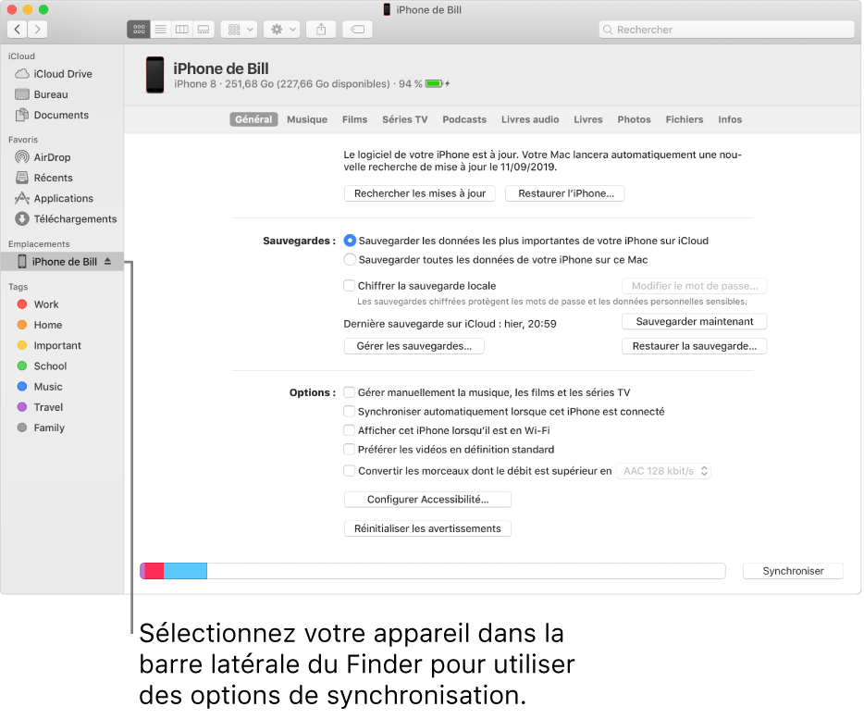Click Réinitialiser les avertissements button
Viewport: 864px width, 719px height.
click(x=427, y=528)
